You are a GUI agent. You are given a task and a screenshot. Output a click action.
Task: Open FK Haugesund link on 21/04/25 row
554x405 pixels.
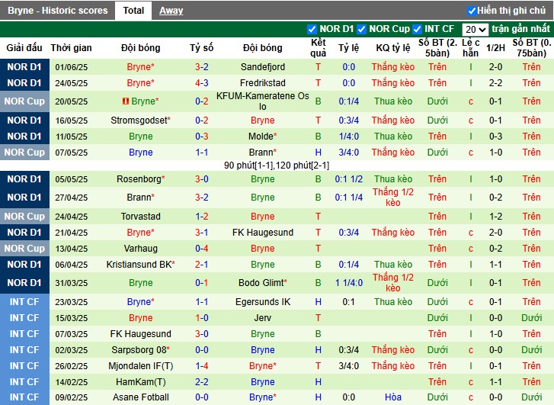pyautogui.click(x=262, y=233)
